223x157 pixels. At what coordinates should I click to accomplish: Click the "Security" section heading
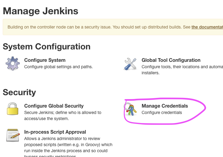point(19,92)
